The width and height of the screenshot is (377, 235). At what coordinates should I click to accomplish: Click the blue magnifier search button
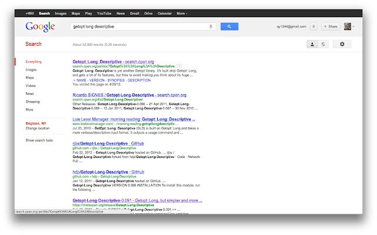[x=229, y=26]
